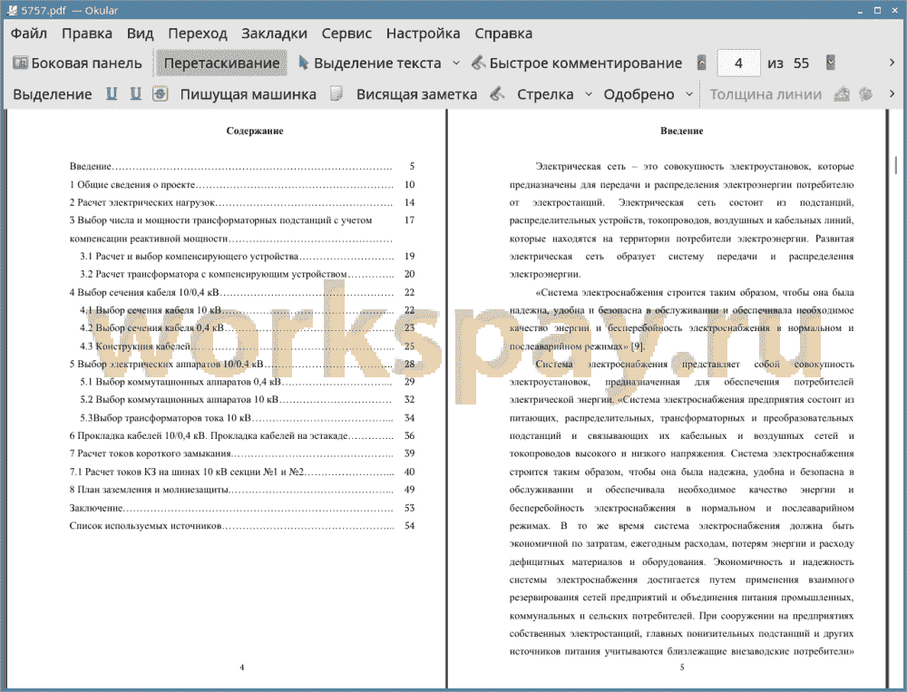Viewport: 907px width, 692px height.
Task: Click the annotation settings icon near toolbar end
Action: 865,93
